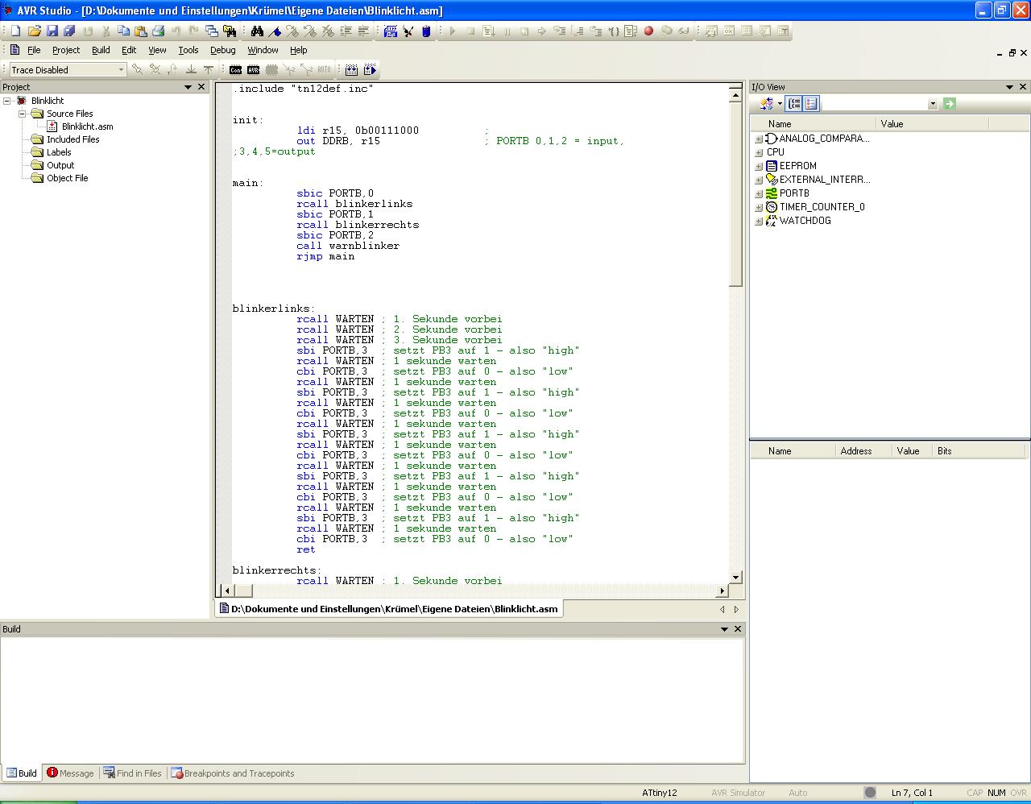This screenshot has height=804, width=1031.
Task: Click the program device chip icon in lower toolbar
Action: [352, 70]
